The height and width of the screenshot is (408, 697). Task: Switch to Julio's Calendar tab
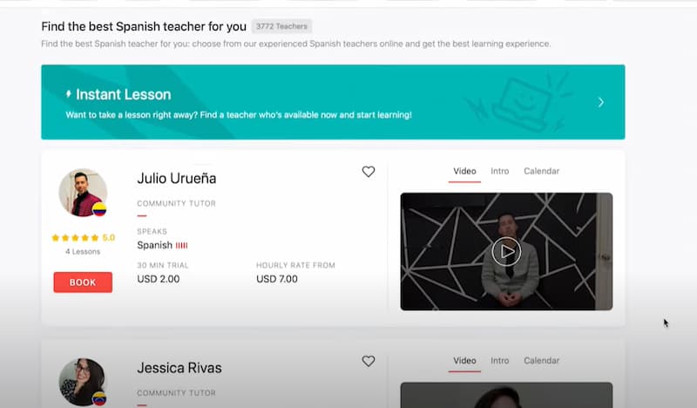pos(541,171)
